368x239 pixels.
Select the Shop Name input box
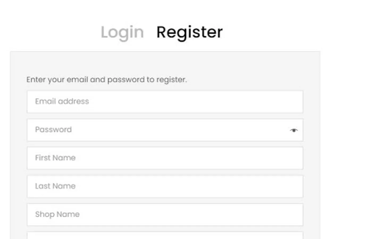pos(165,215)
